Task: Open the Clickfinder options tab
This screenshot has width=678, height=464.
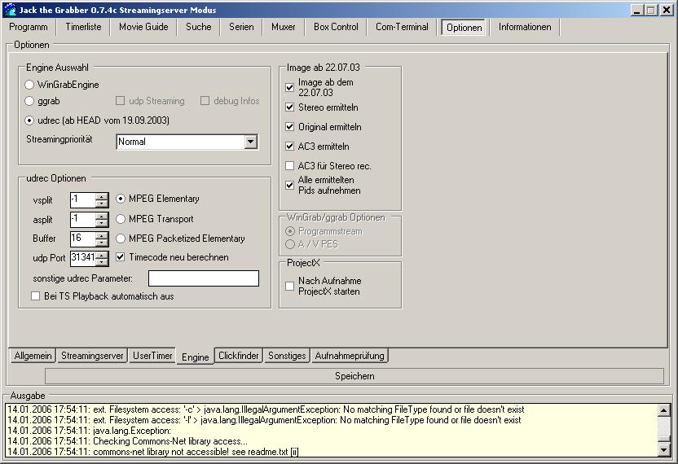Action: [x=239, y=357]
